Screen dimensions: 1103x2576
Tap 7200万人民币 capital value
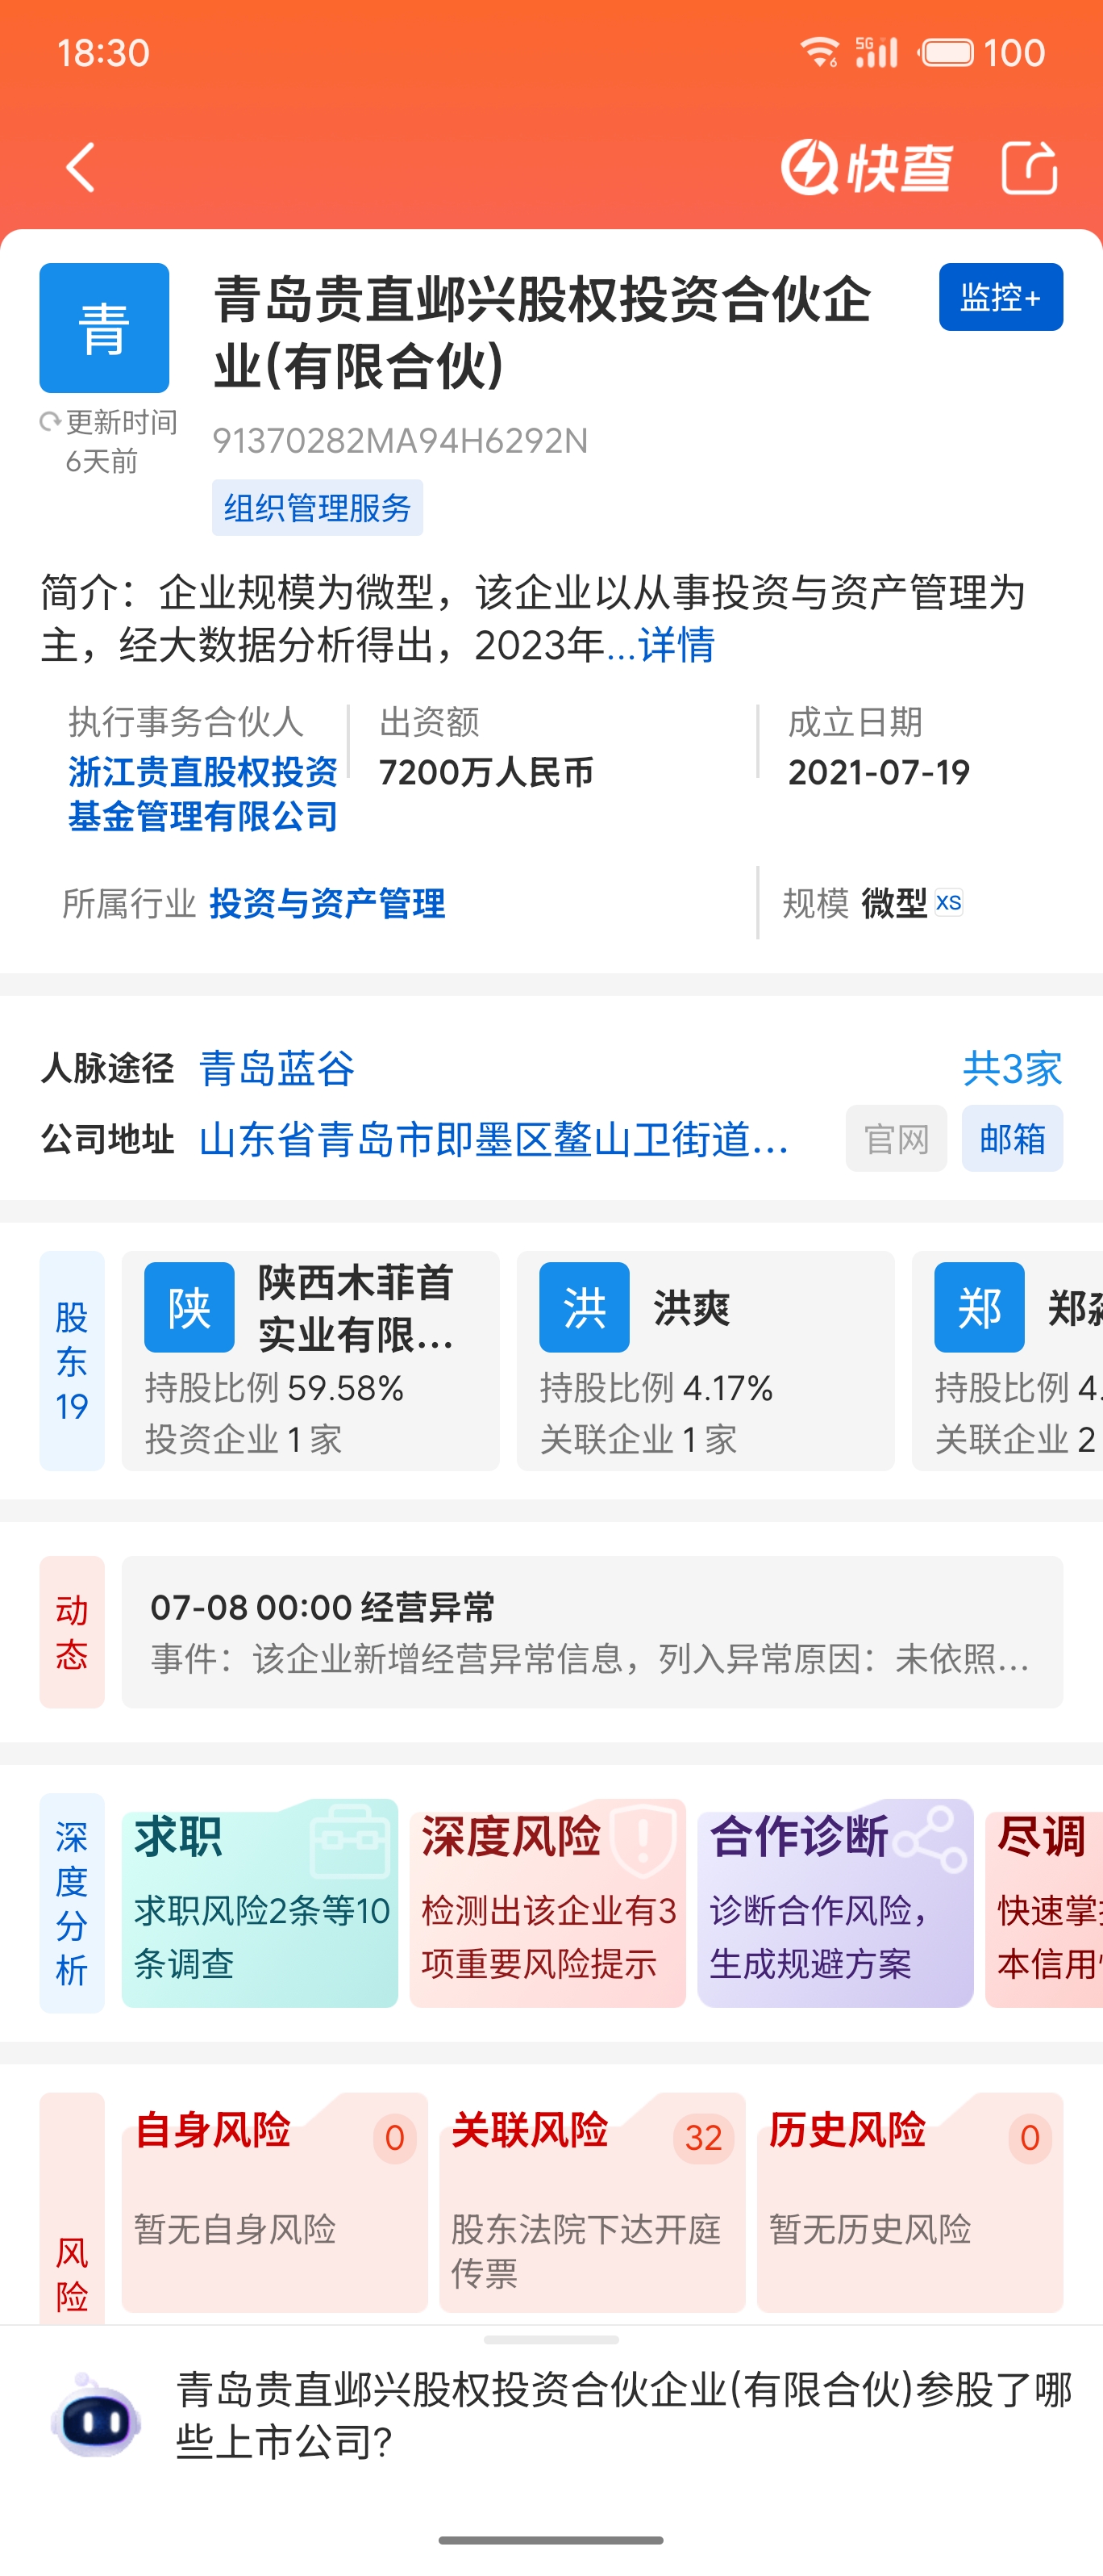(x=486, y=772)
